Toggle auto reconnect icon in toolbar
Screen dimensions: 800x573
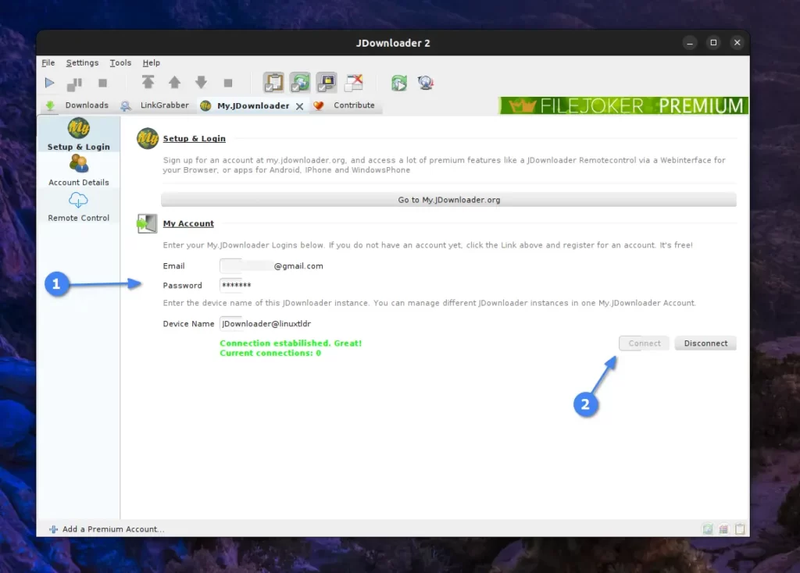coord(300,83)
